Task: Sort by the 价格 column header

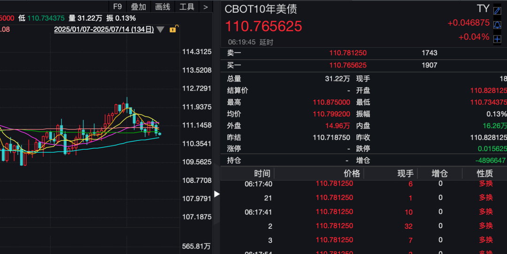Action: 352,174
